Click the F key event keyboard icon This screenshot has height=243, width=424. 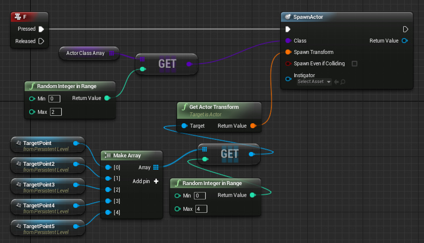[18, 17]
